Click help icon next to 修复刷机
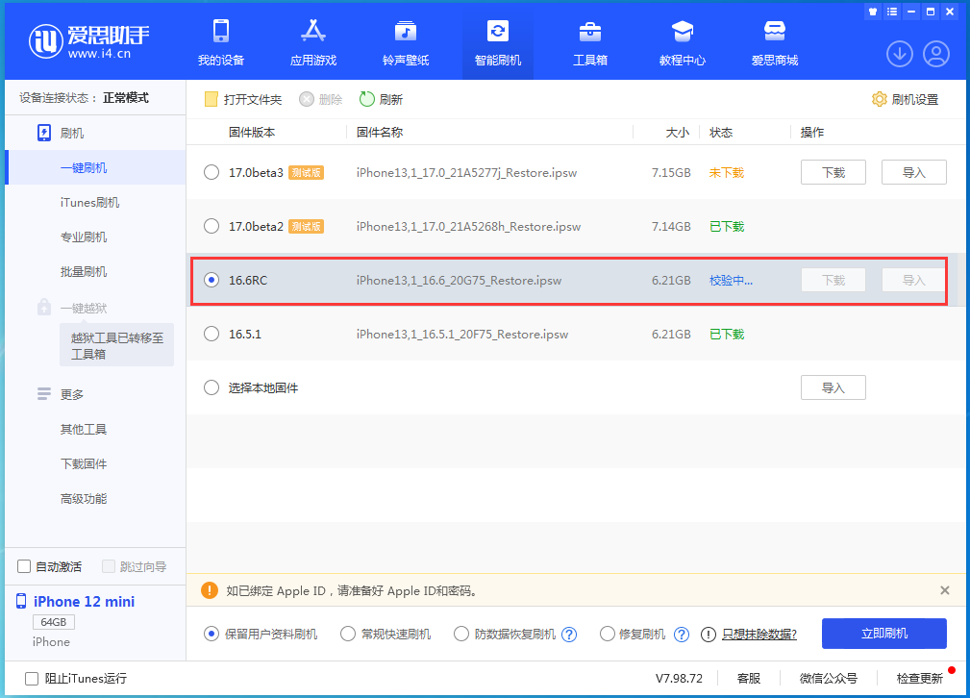Screen dimensions: 970x698 (x=681, y=635)
